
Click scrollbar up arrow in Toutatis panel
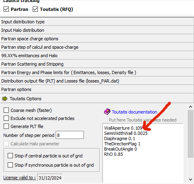click(190, 107)
